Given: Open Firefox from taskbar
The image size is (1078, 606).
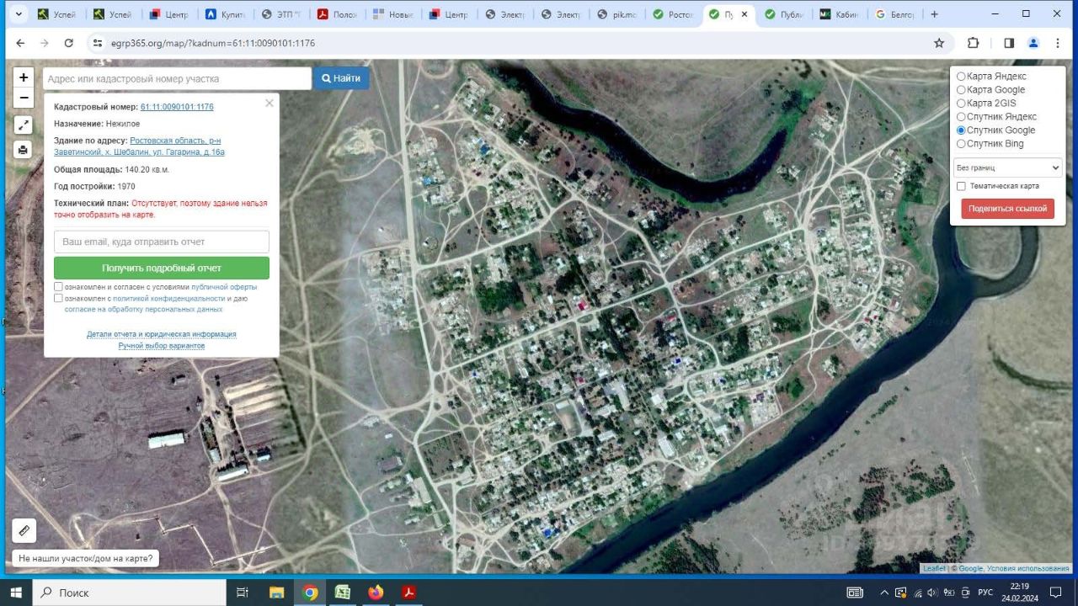Looking at the screenshot, I should [x=376, y=593].
